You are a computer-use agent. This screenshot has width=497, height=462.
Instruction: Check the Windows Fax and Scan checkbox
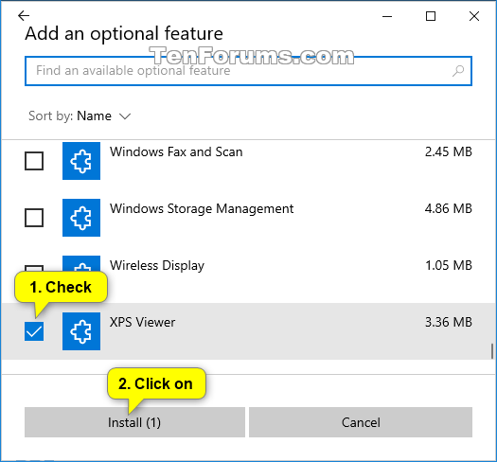coord(34,161)
